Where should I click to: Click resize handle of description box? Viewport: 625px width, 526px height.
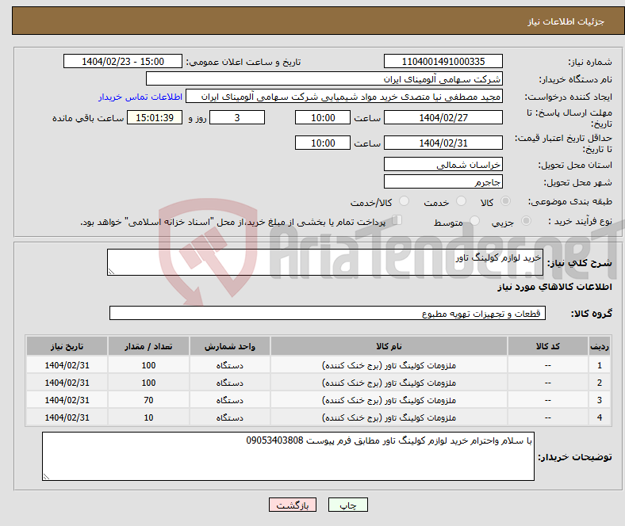click(x=111, y=272)
